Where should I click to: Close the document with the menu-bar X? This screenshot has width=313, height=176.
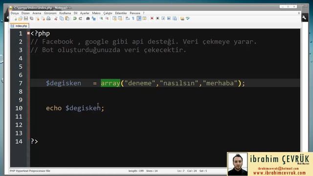click(x=299, y=13)
